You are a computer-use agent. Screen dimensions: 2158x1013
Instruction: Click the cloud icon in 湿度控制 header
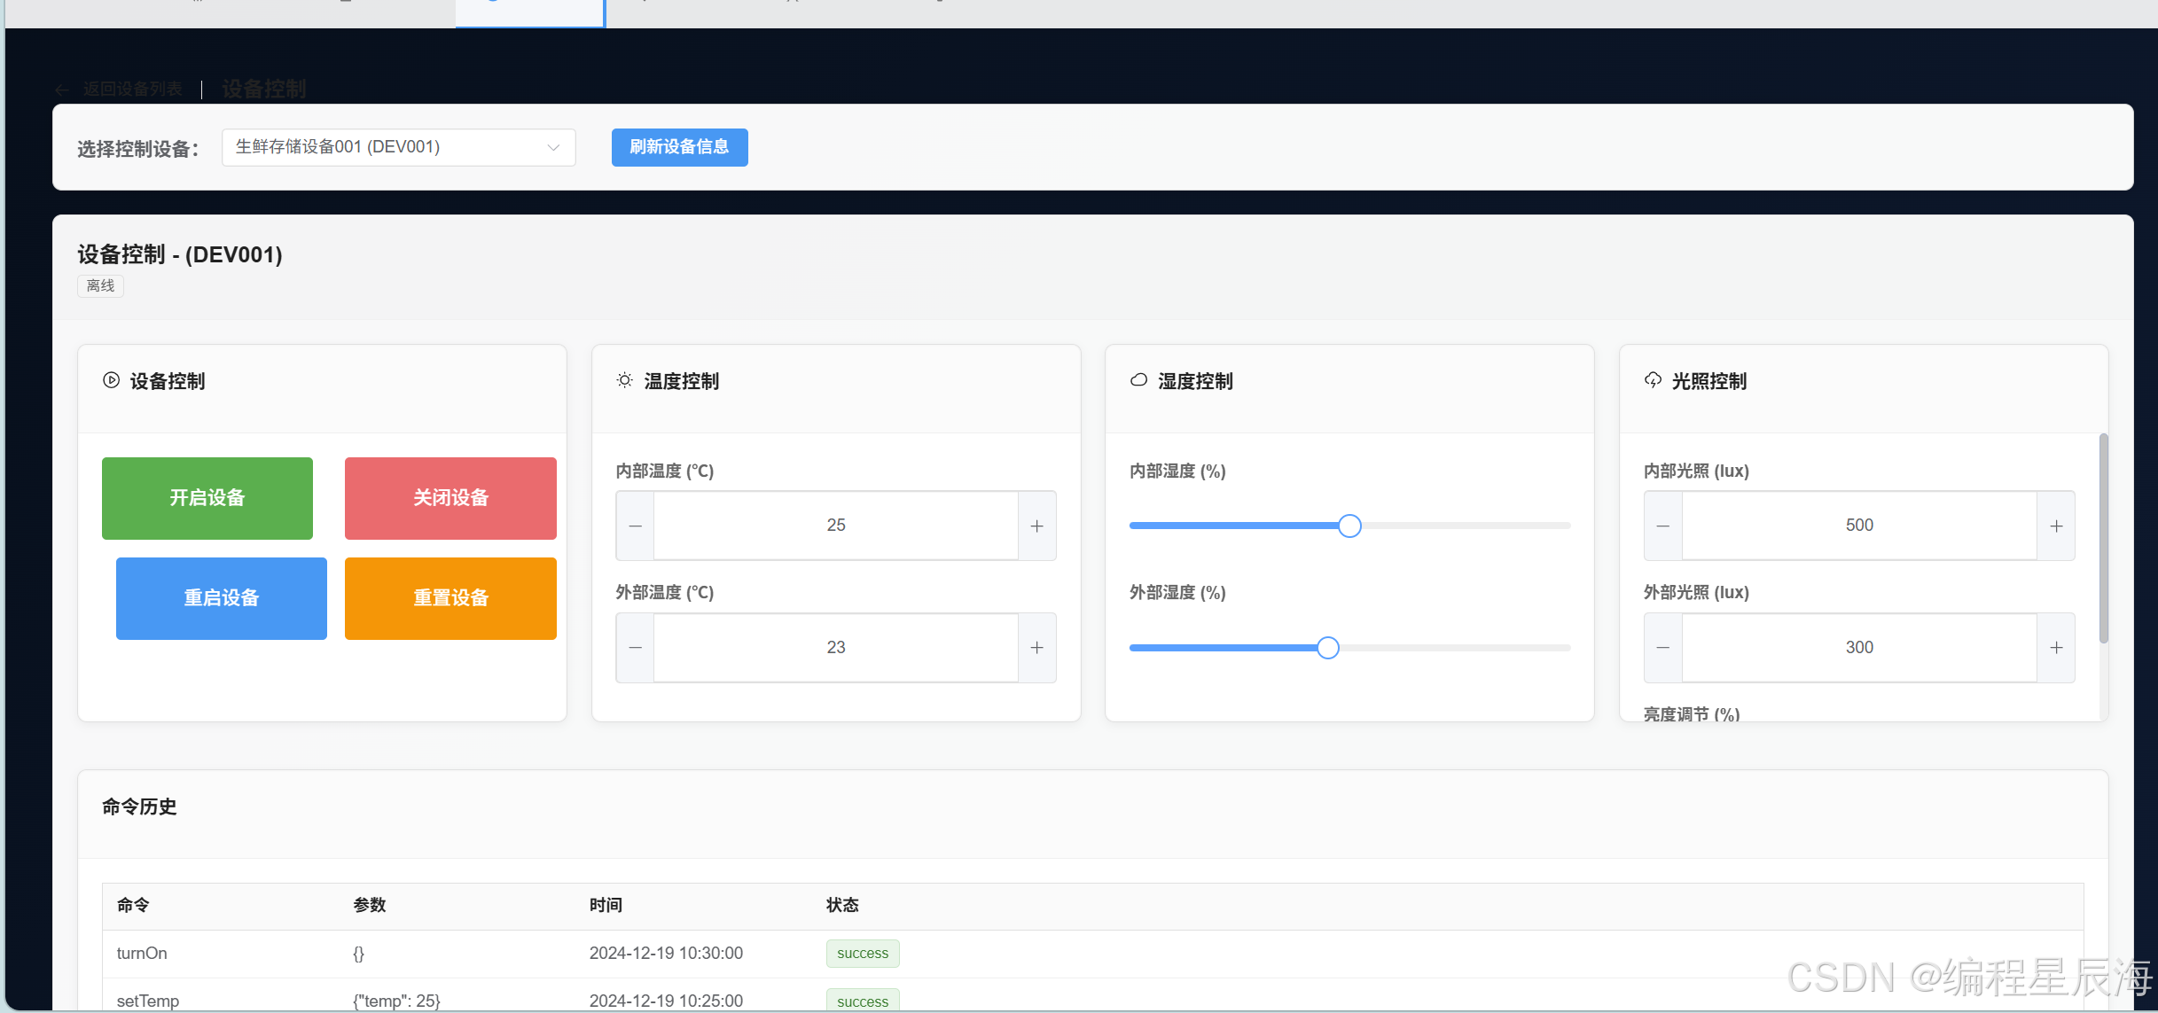1138,380
